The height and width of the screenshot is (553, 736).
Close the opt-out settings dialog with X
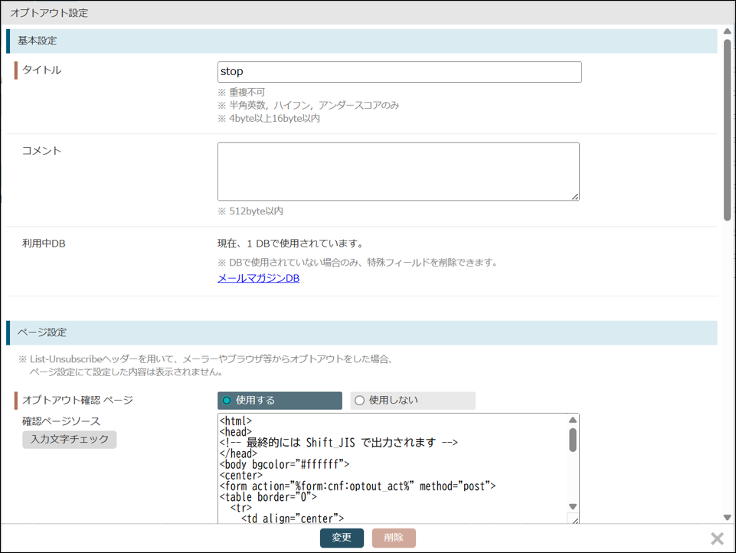pyautogui.click(x=717, y=538)
